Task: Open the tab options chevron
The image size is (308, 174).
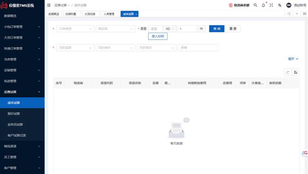Action: point(297,14)
